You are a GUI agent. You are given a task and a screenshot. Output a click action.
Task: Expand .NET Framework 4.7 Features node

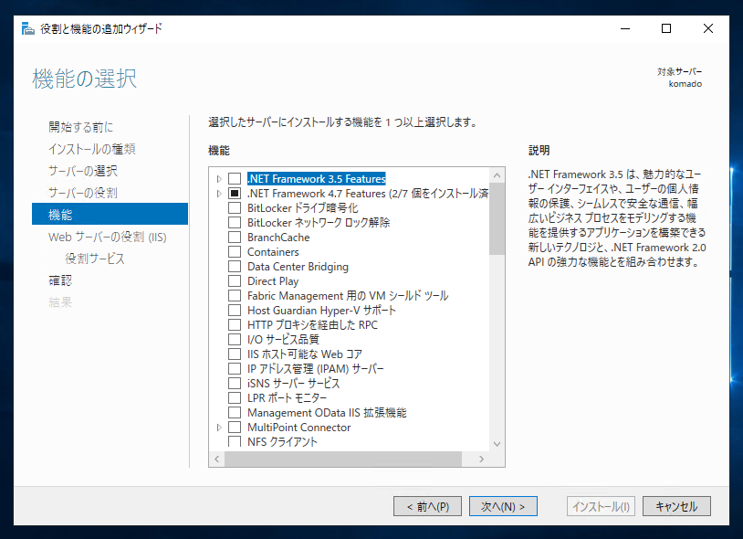219,194
